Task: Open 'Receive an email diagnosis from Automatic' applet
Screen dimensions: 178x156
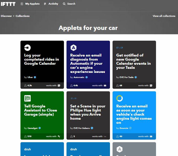Action: click(87, 63)
